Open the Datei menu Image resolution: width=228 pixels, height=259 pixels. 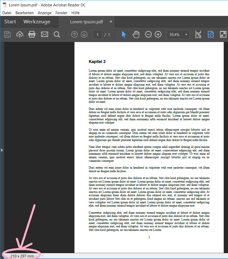pyautogui.click(x=7, y=13)
